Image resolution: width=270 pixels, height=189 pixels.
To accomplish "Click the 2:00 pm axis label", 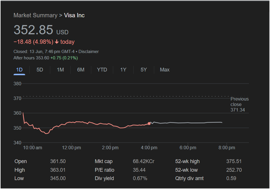I will [x=110, y=148].
